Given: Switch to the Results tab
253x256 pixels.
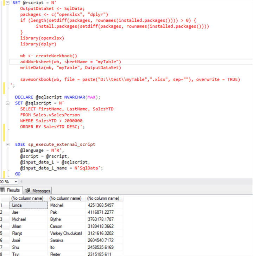Looking at the screenshot, I should coord(11,190).
